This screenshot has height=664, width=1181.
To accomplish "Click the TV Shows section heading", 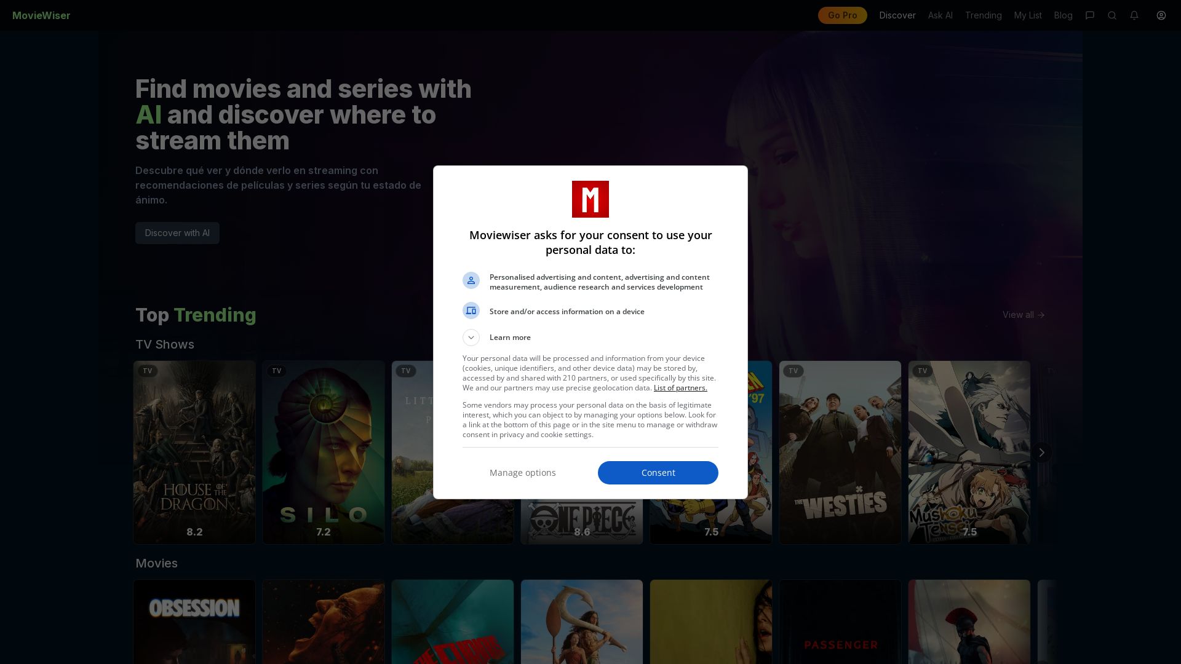I will coord(165,345).
